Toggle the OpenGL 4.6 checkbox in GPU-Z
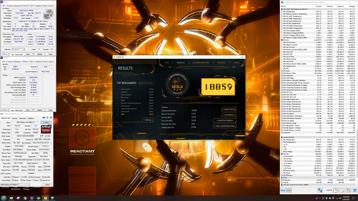Image resolution: width=358 pixels, height=201 pixels. pyautogui.click(x=41, y=180)
